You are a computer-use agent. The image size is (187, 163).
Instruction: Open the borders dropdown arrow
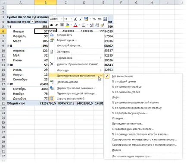click(87, 25)
